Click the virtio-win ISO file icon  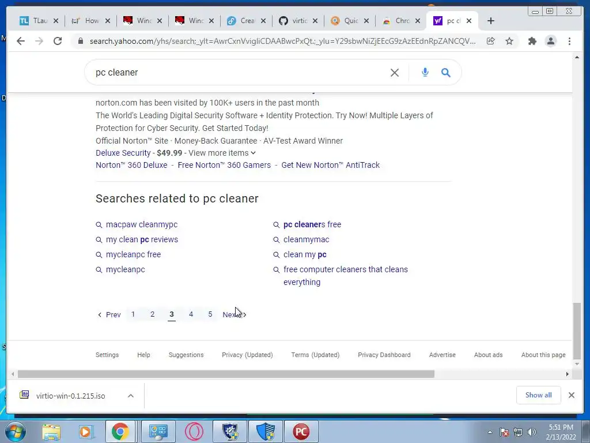pyautogui.click(x=24, y=395)
